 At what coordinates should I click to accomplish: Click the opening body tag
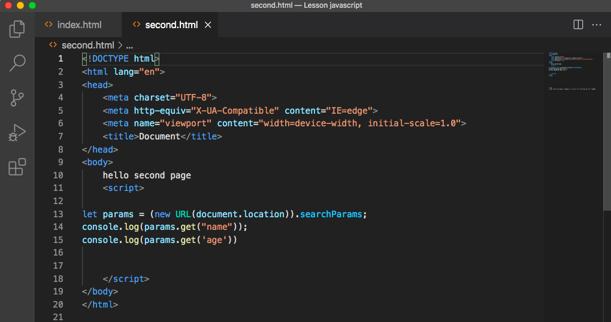(x=98, y=162)
